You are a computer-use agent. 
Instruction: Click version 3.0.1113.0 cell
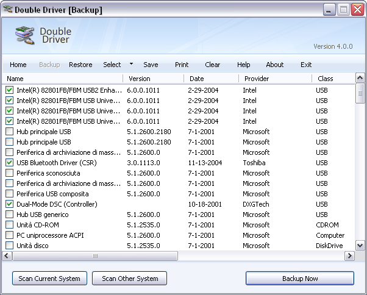click(143, 163)
